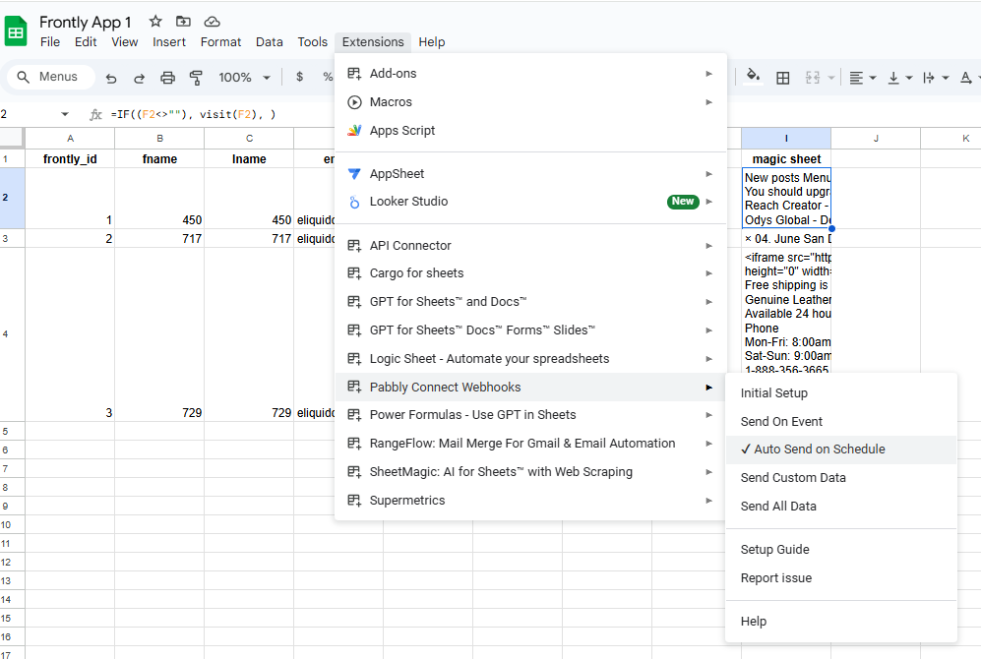Expand Cargo for sheets submenu arrow
981x659 pixels.
(x=708, y=273)
